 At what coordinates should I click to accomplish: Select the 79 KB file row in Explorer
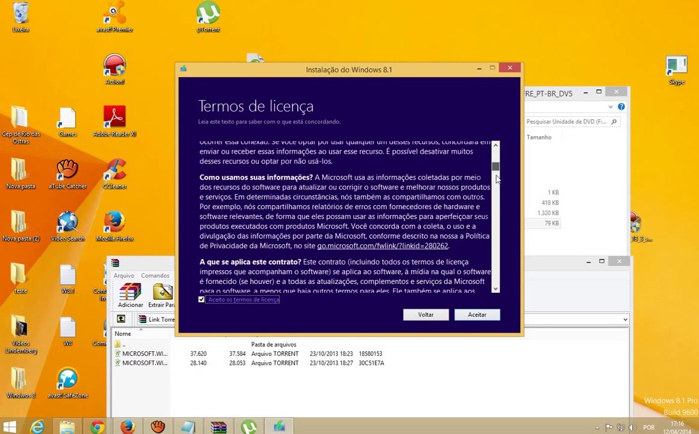click(x=542, y=224)
